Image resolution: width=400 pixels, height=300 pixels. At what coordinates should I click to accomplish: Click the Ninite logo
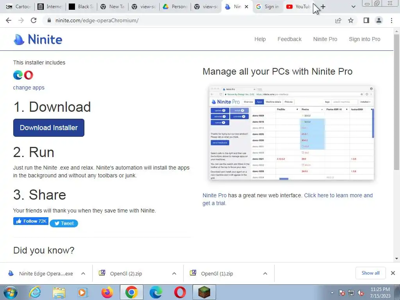point(38,39)
